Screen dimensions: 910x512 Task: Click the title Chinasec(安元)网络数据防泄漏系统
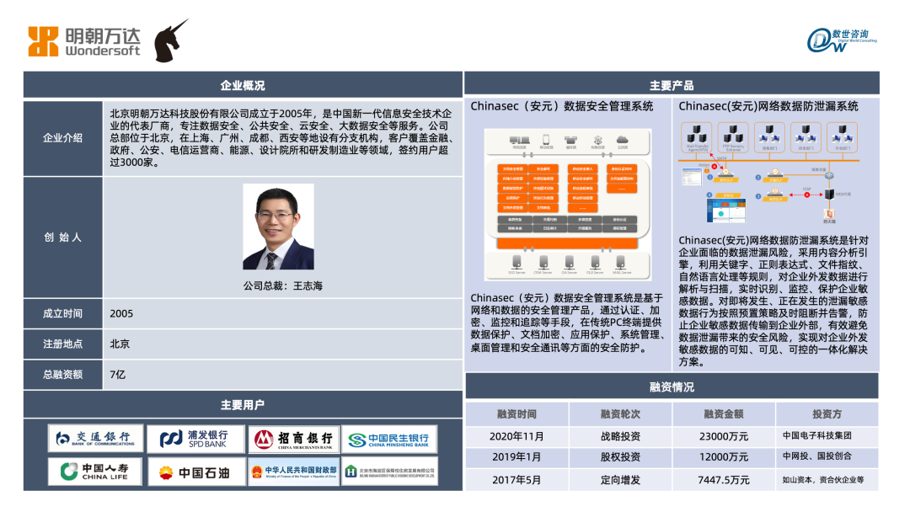[x=768, y=106]
